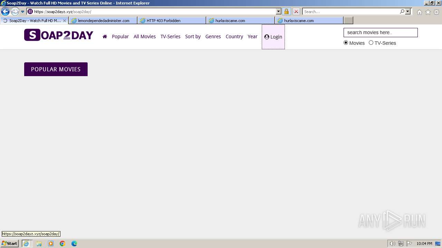Click the IE Back arrow button
442x248 pixels.
(x=6, y=11)
